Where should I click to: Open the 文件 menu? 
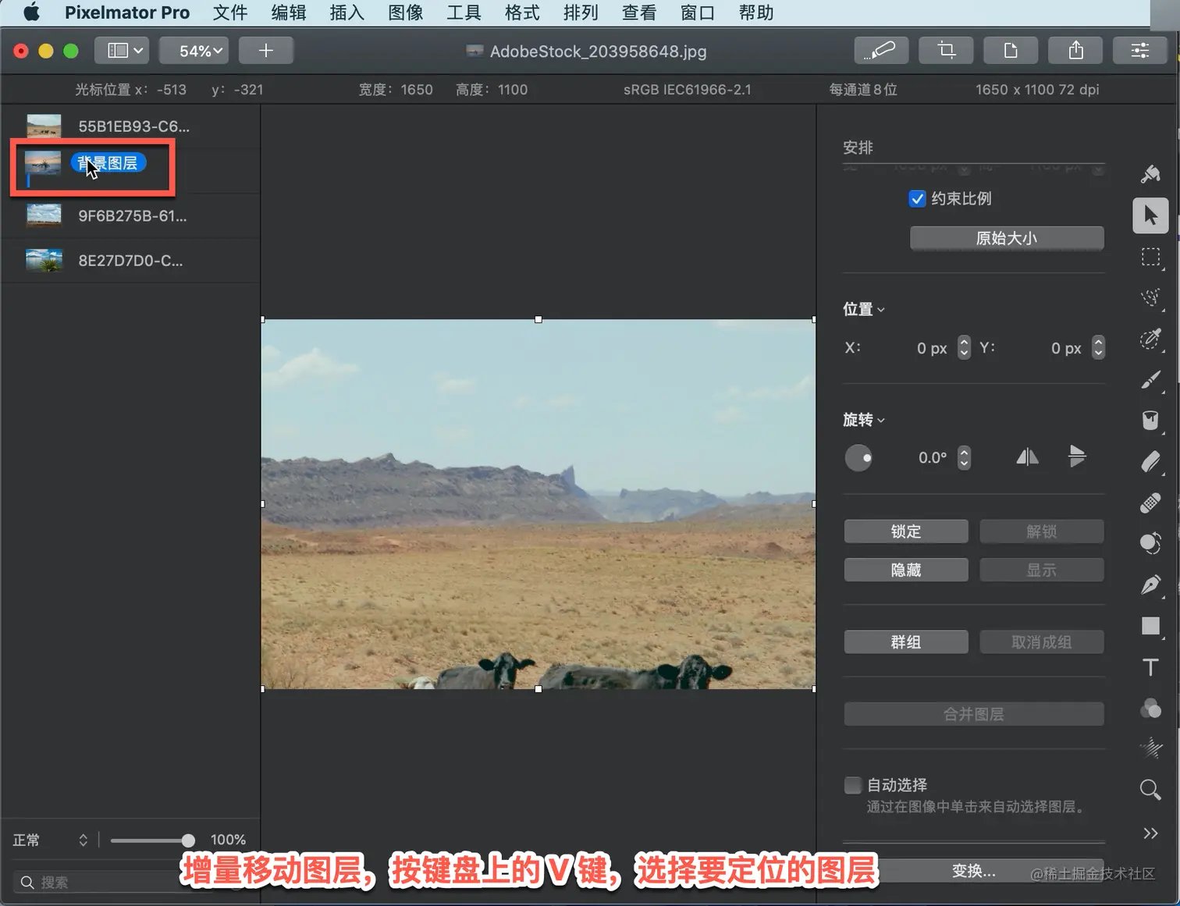(x=229, y=12)
